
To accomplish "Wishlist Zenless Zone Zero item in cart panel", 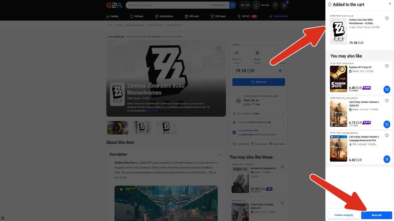I will click(x=387, y=19).
